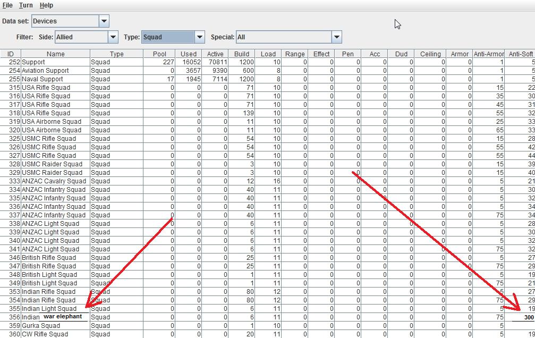Click the Load column header
This screenshot has width=535, height=338.
[x=268, y=54]
